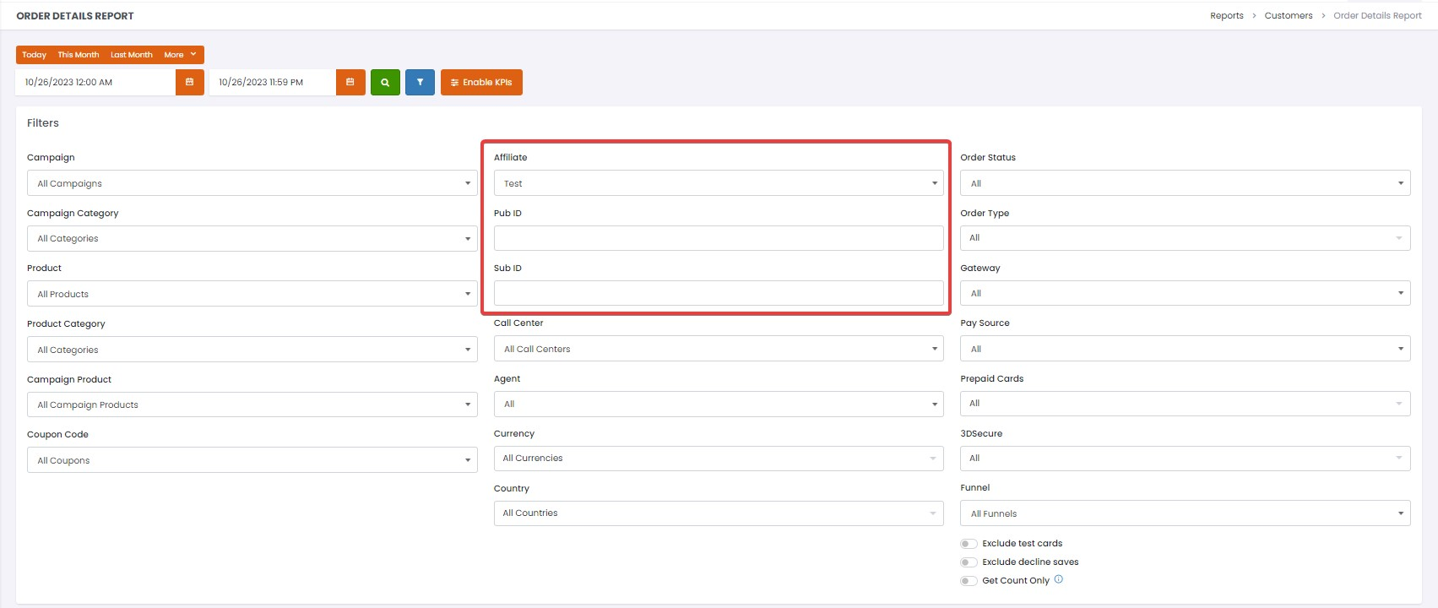Enable Exclude decline saves switch
This screenshot has height=608, width=1438.
pyautogui.click(x=969, y=562)
